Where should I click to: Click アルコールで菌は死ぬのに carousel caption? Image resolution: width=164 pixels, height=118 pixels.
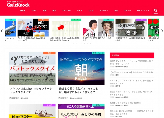click(31, 39)
